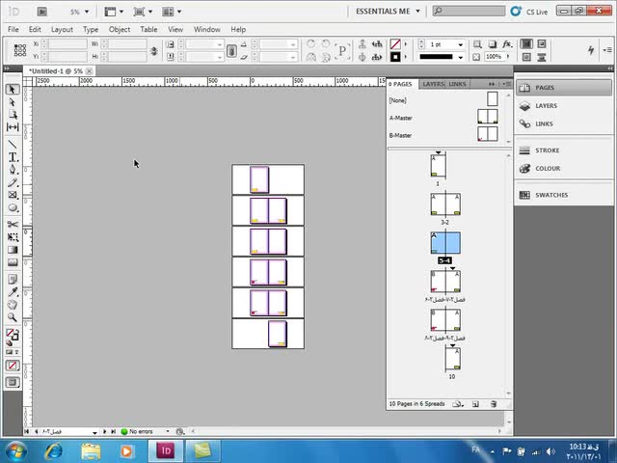
Task: Select the Selection tool arrow
Action: tap(13, 90)
